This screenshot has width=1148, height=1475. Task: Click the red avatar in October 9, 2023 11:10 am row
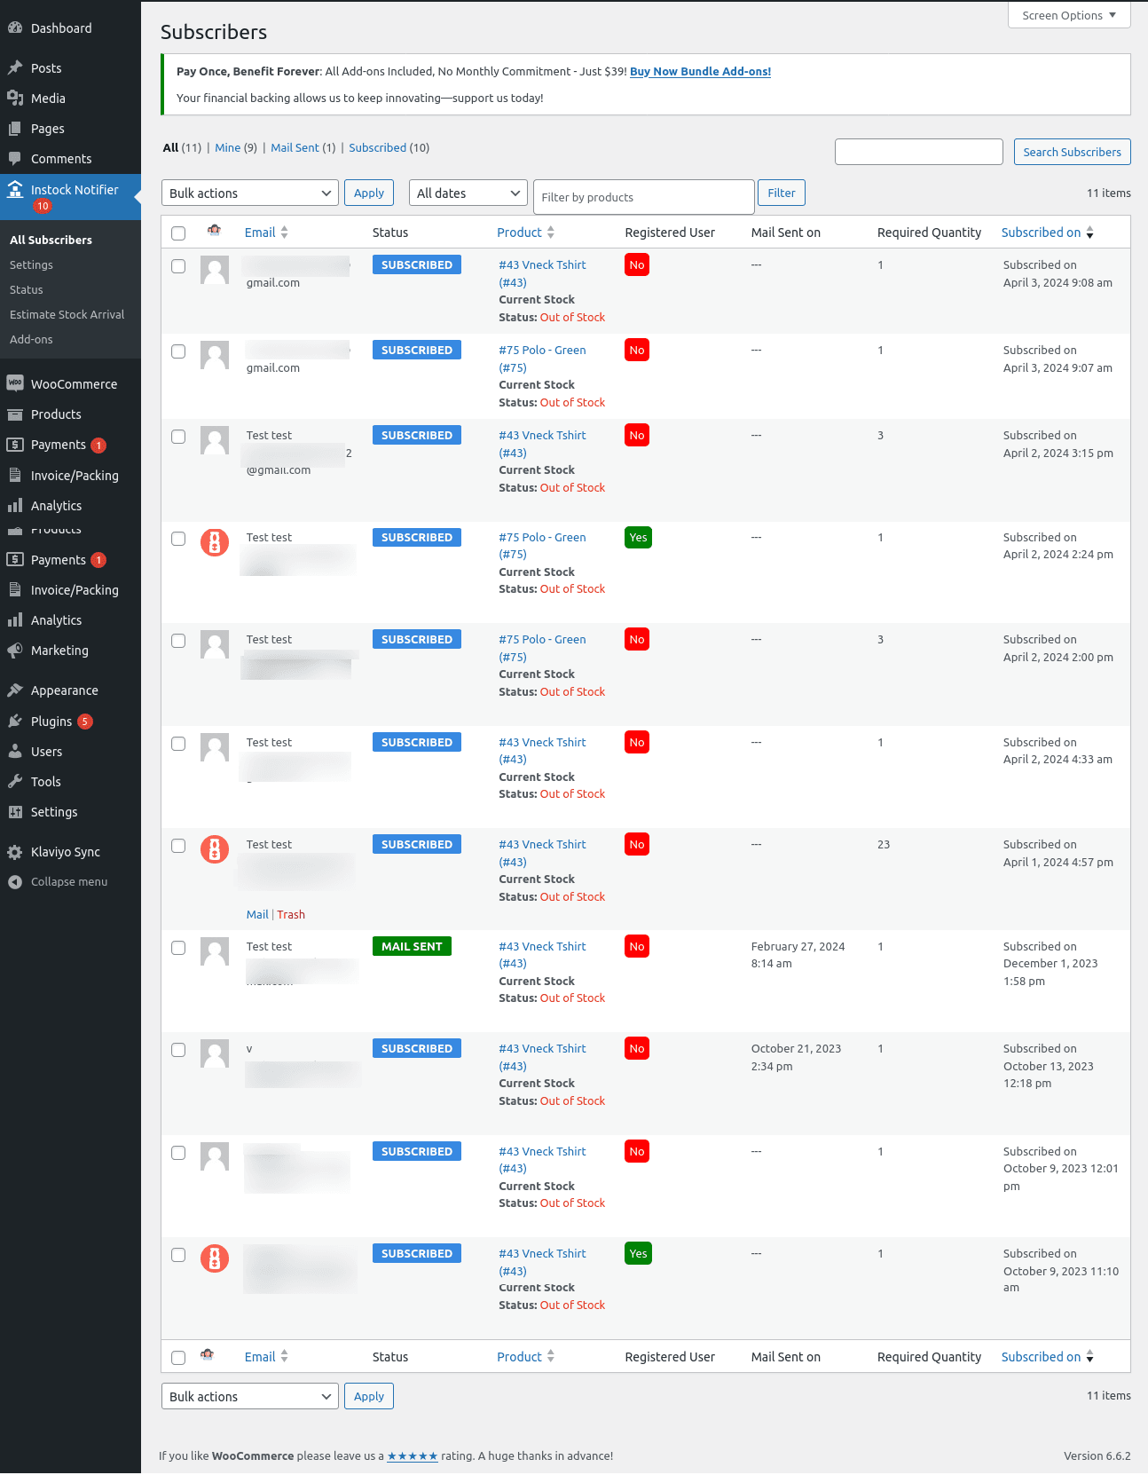pos(215,1258)
